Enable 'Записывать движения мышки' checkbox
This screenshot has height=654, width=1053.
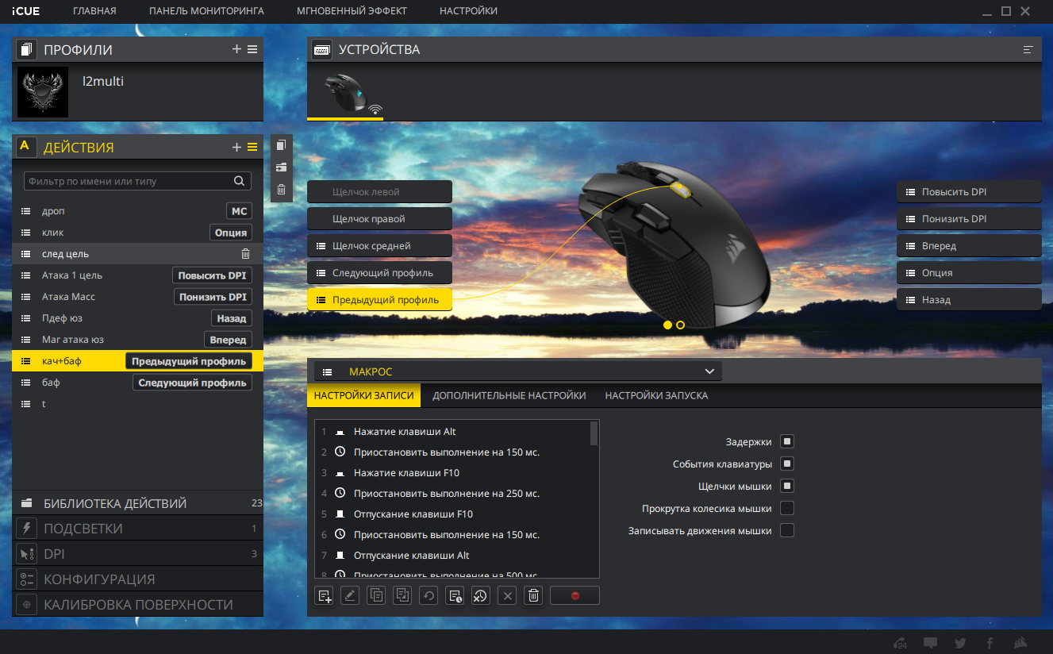[x=787, y=530]
